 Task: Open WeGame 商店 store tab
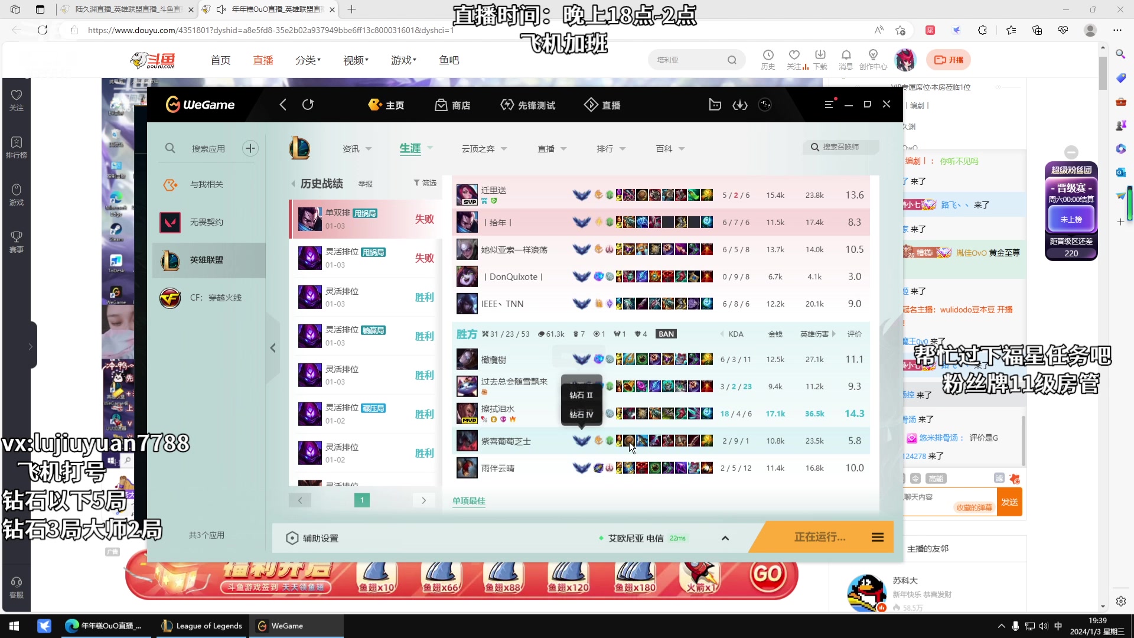click(453, 105)
